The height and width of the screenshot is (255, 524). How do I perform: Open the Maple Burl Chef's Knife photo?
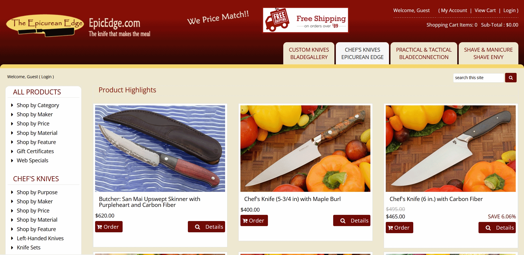coord(305,148)
